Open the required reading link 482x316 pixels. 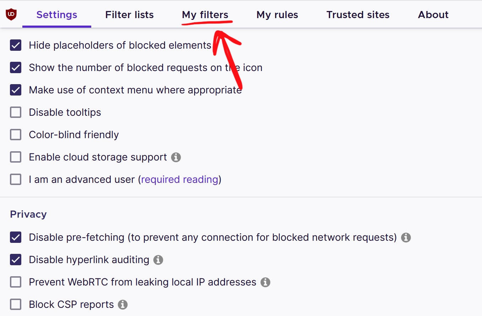pos(180,179)
